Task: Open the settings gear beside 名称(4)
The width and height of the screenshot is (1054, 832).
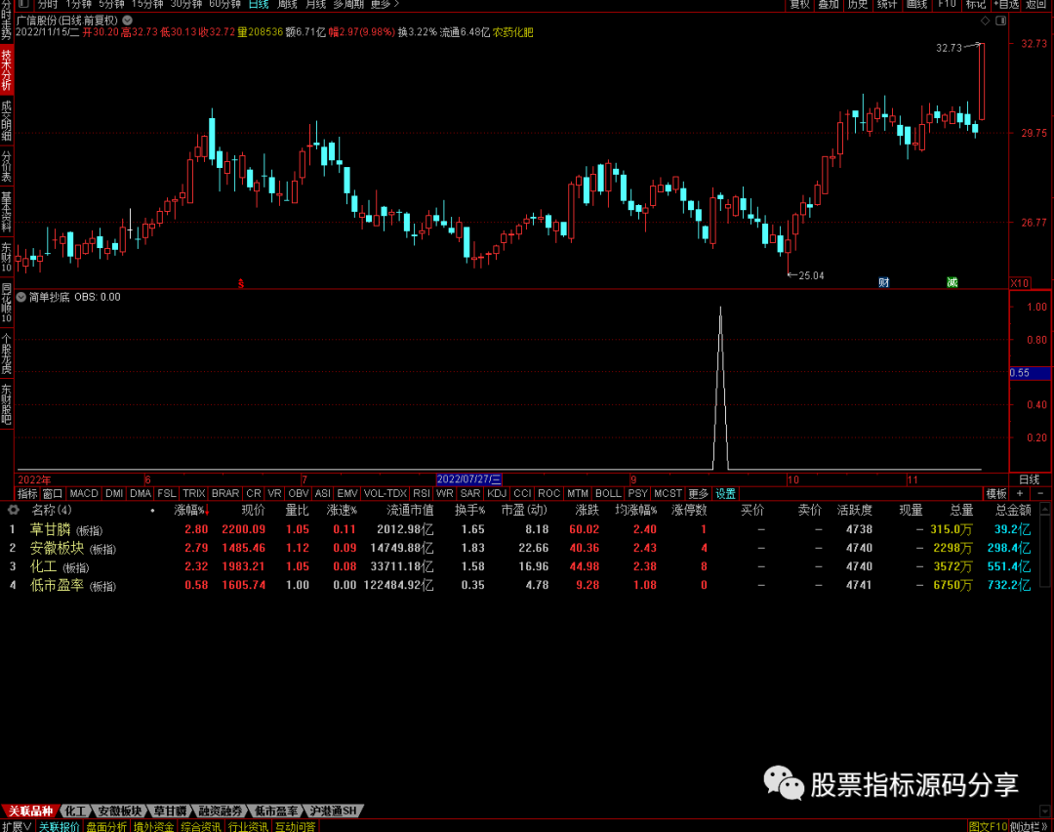Action: point(13,511)
